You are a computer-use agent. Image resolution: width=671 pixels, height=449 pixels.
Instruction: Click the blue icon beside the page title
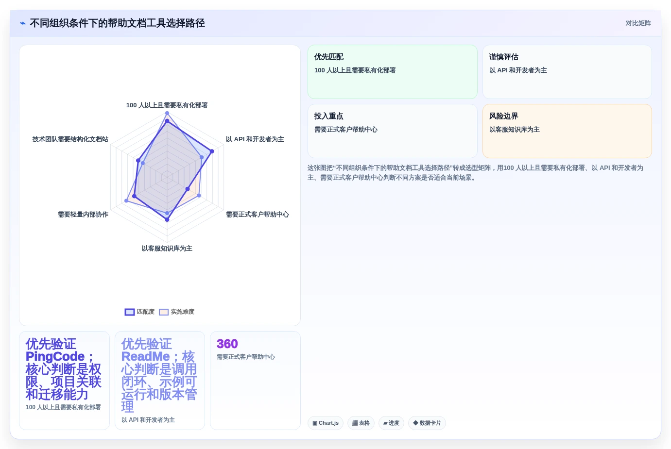pos(23,23)
